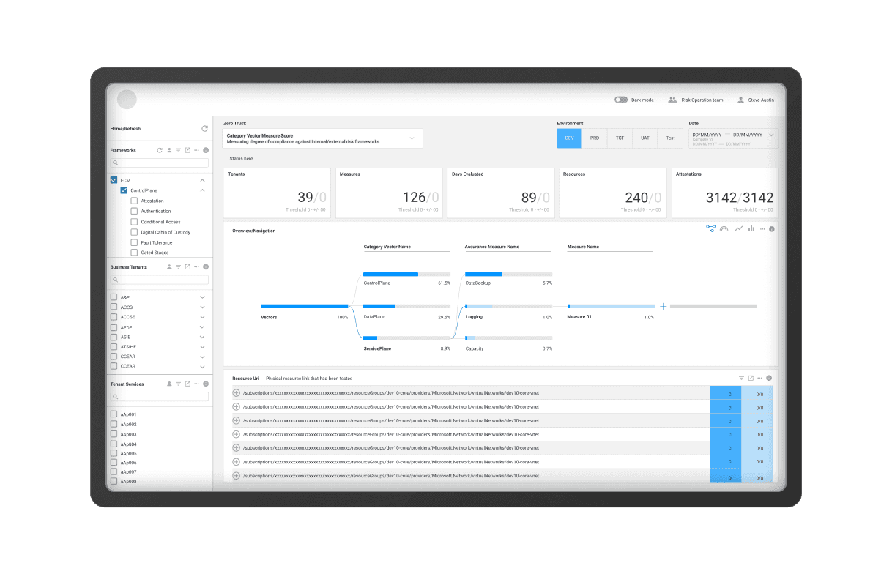Switch to the PRD environment

(595, 138)
